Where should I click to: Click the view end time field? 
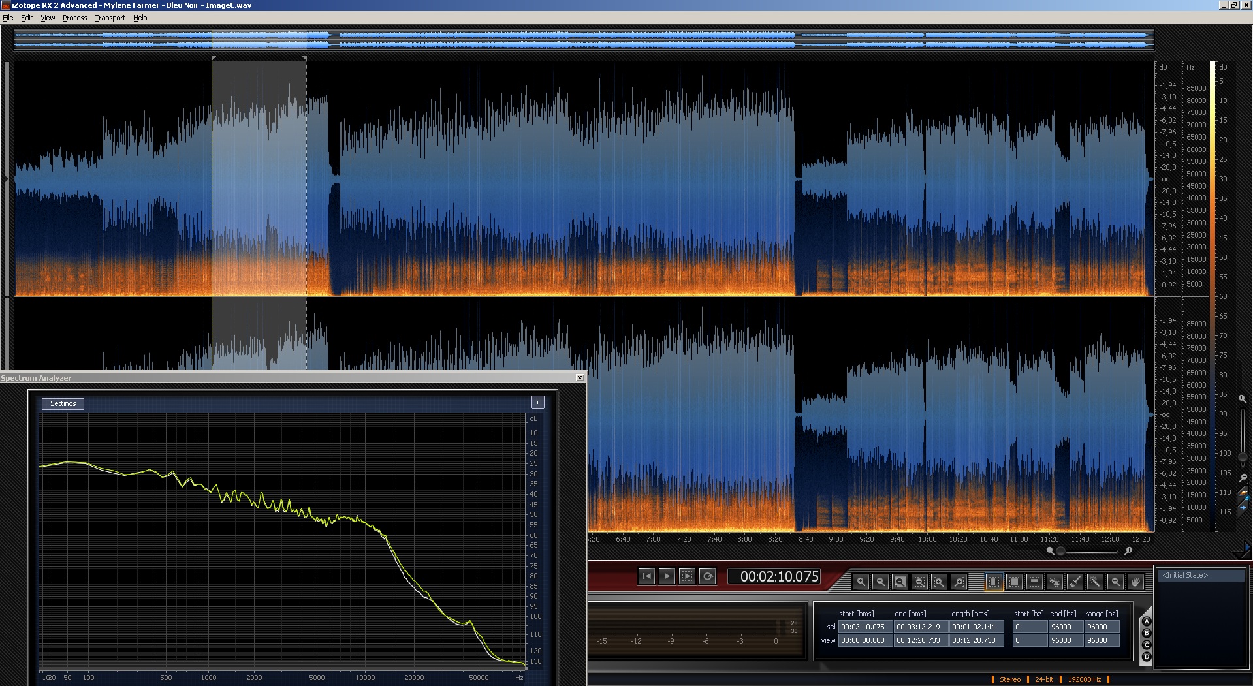(x=920, y=640)
